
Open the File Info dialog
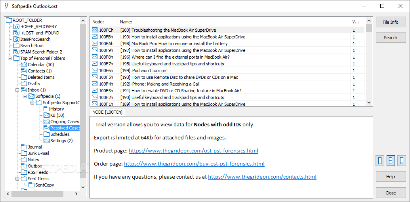pyautogui.click(x=391, y=22)
